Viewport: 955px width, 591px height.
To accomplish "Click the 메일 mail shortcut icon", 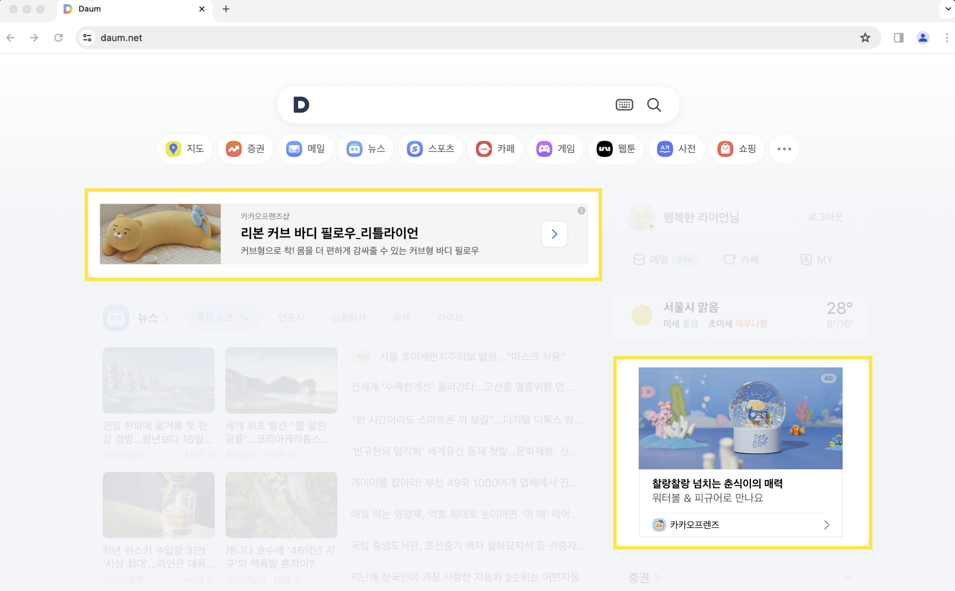I will (x=294, y=149).
